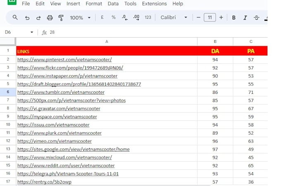
Task: Toggle italic formatting
Action: (x=245, y=17)
